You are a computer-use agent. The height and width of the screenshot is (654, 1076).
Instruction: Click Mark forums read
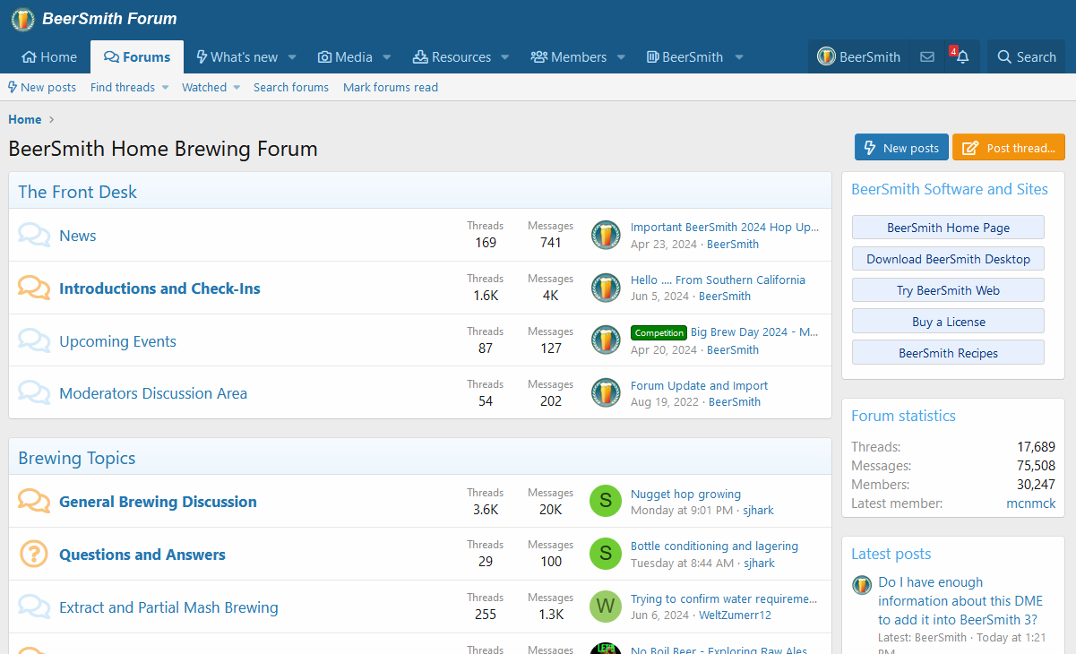click(x=391, y=87)
